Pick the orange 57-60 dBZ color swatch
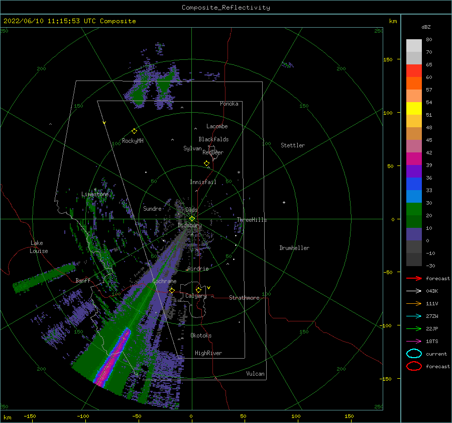 pos(414,83)
